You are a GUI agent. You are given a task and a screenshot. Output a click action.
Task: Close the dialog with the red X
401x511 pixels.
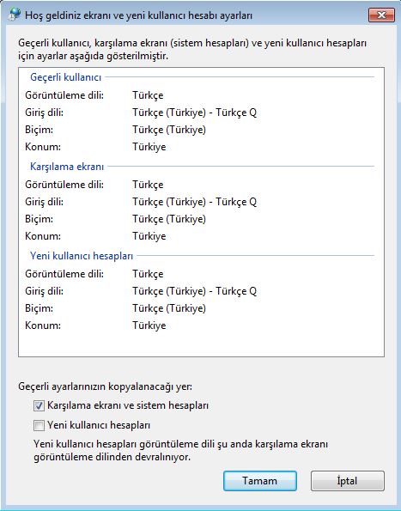coord(381,15)
